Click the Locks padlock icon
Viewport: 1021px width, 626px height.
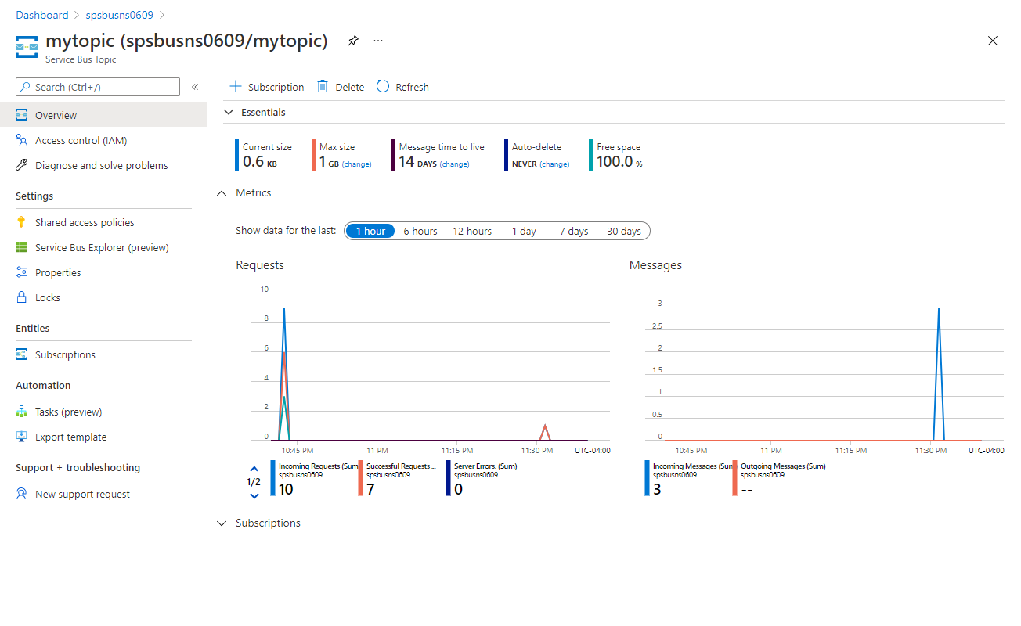click(22, 297)
